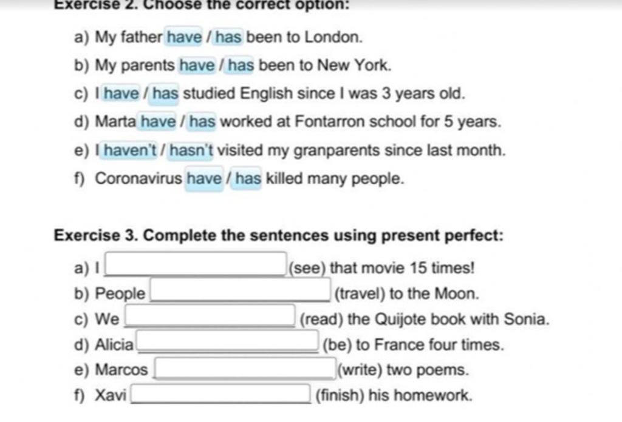Click the Exercise 2 heading text
Viewport: 622px width, 422px height.
202,5
